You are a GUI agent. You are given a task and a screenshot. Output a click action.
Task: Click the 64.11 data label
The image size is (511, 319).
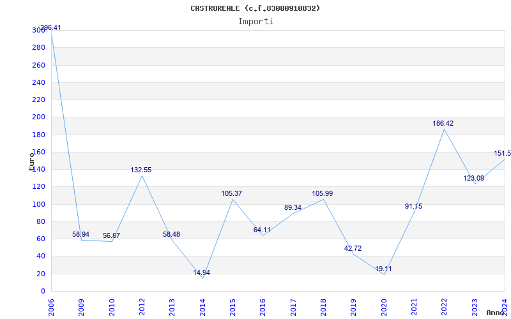click(x=262, y=230)
